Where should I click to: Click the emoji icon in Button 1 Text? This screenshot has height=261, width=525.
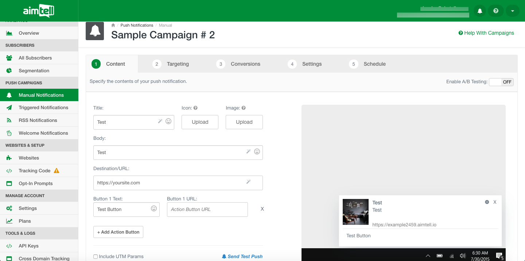point(154,208)
